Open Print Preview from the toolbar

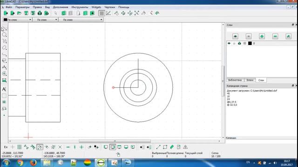pos(47,13)
